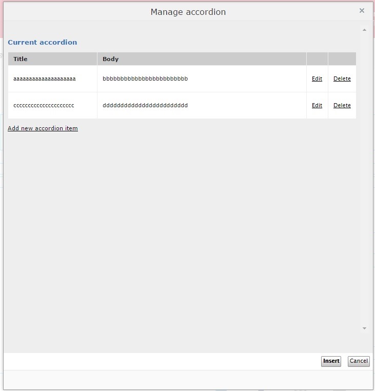Click the Current accordion heading
This screenshot has height=391, width=375.
point(43,43)
